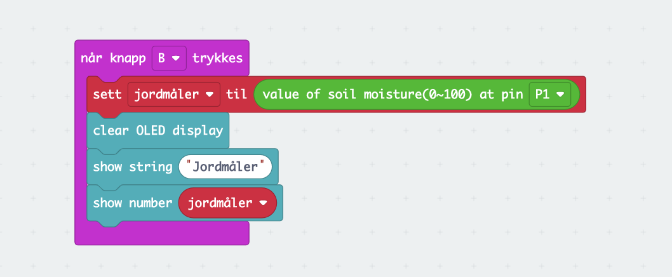Click the "Jordmåler" string text field
The image size is (672, 277).
[x=225, y=167]
